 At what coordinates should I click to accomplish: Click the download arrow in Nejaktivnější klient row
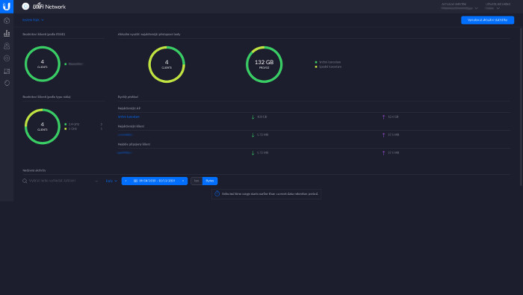click(x=253, y=135)
